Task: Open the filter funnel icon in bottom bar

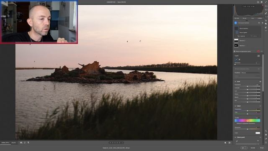Action: (x=28, y=143)
